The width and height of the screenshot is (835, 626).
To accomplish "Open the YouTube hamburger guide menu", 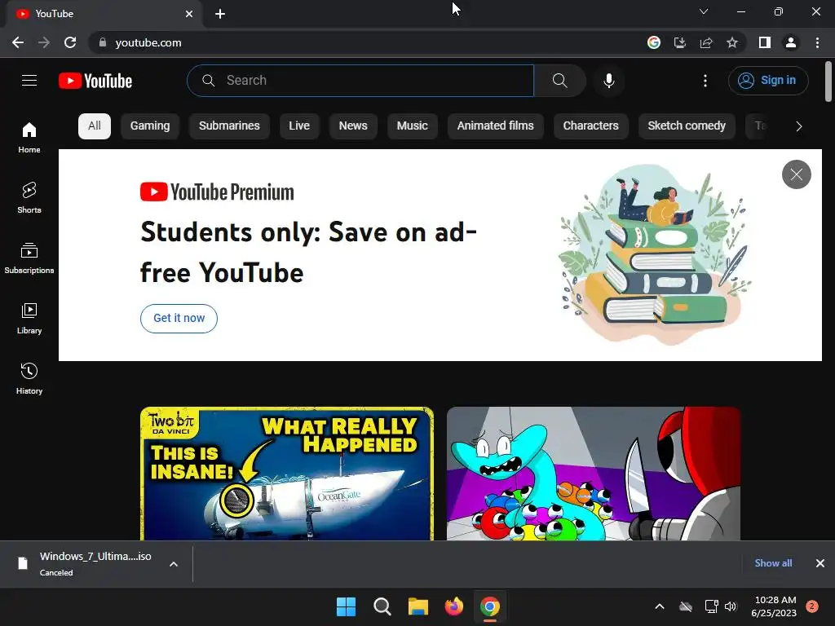I will (29, 81).
